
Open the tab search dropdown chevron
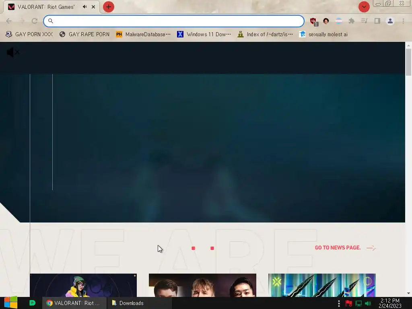click(364, 7)
